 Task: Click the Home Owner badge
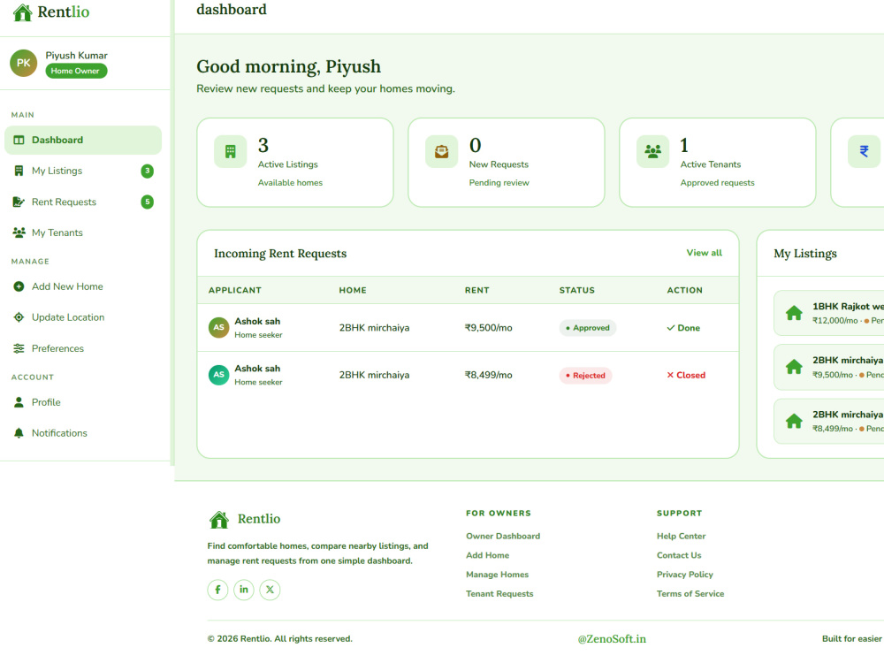[x=76, y=71]
